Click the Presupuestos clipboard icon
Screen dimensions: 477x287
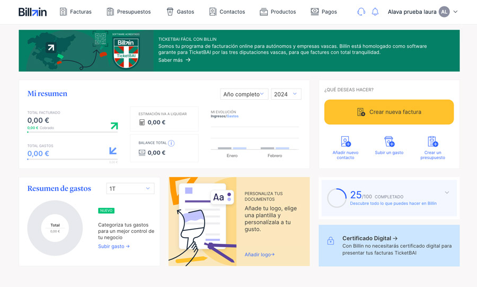pyautogui.click(x=110, y=12)
